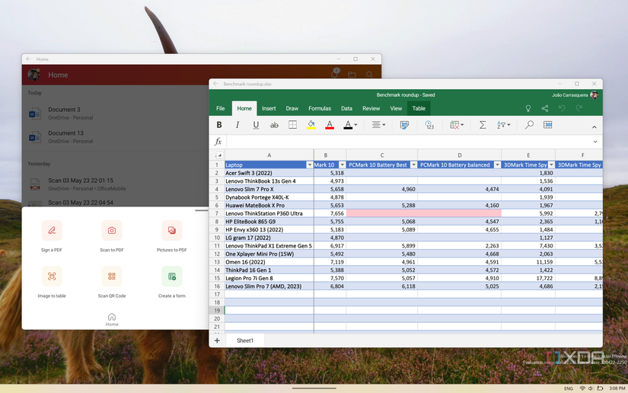The width and height of the screenshot is (628, 393).
Task: Open Document 13 in Office Home window
Action: [x=116, y=137]
